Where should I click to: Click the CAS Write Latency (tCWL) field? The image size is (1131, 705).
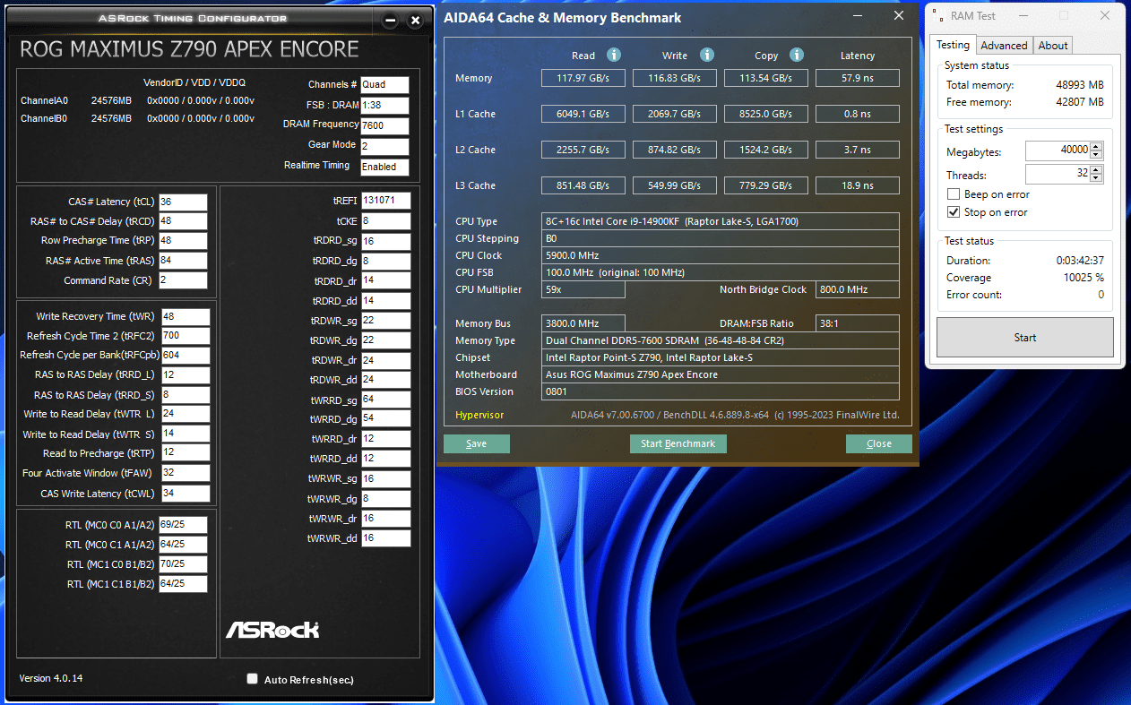pyautogui.click(x=186, y=494)
